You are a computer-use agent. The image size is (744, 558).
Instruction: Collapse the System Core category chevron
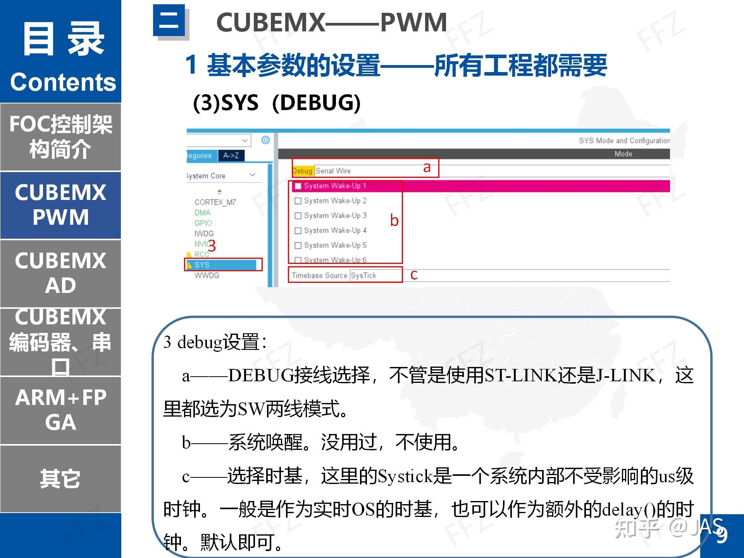[x=253, y=175]
